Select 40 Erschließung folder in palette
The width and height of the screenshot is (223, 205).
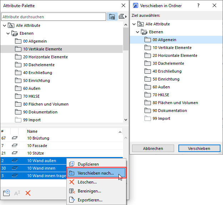(x=61, y=73)
